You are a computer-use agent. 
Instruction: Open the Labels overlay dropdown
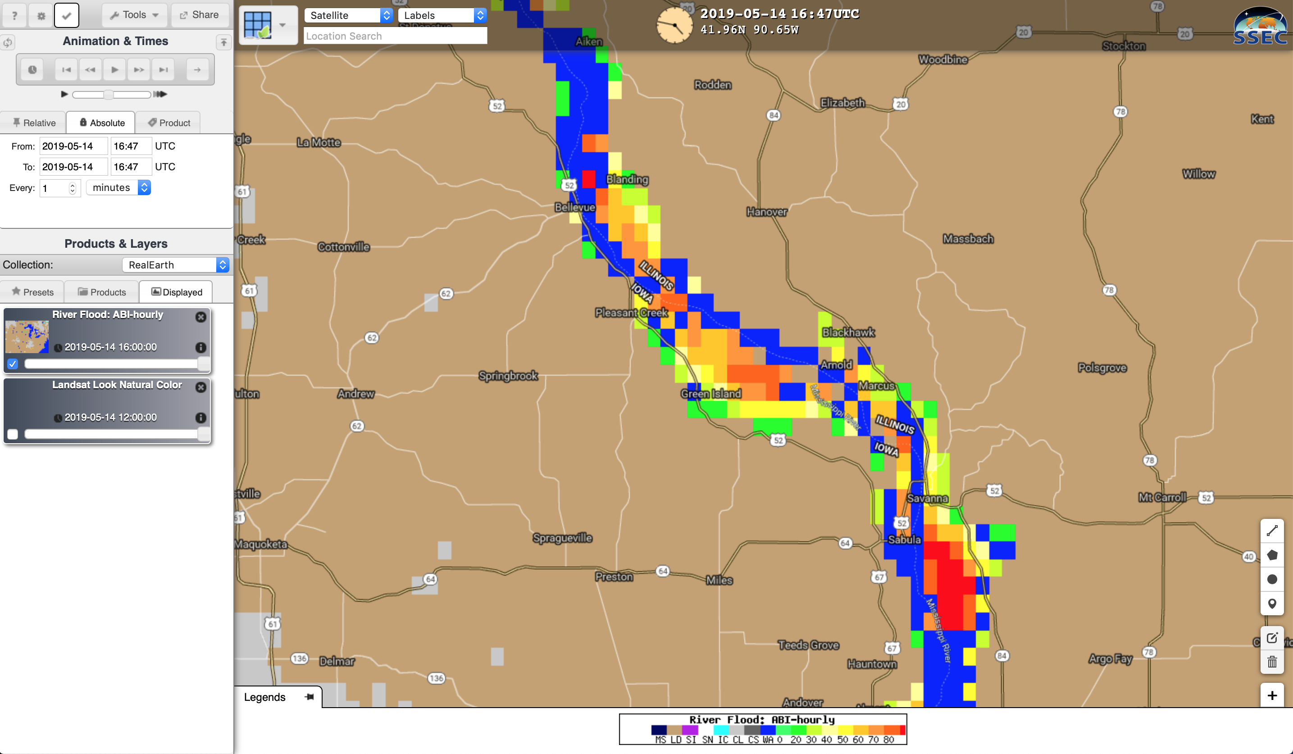coord(442,15)
